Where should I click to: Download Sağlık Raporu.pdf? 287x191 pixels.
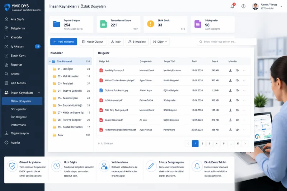[x=230, y=120]
